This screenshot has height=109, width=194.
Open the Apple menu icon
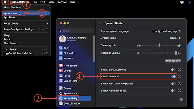(x=5, y=2)
